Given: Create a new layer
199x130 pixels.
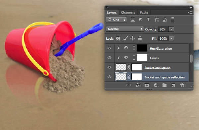Looking at the screenshot, I should pos(173,85).
